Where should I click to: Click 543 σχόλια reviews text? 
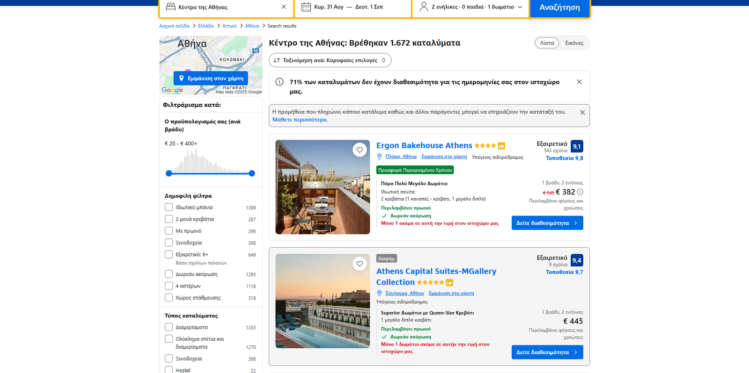tap(556, 151)
